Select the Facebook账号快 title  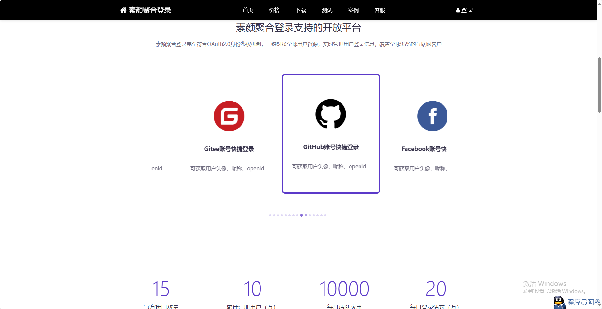pyautogui.click(x=424, y=149)
